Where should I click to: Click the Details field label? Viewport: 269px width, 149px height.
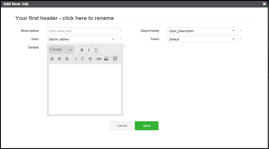[33, 47]
